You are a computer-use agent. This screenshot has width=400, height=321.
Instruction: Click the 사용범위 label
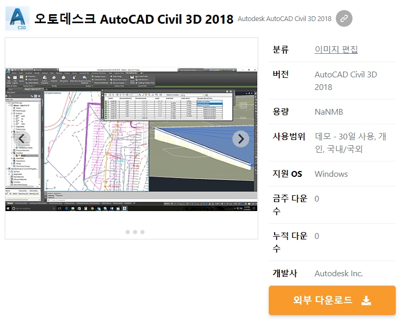pos(289,136)
